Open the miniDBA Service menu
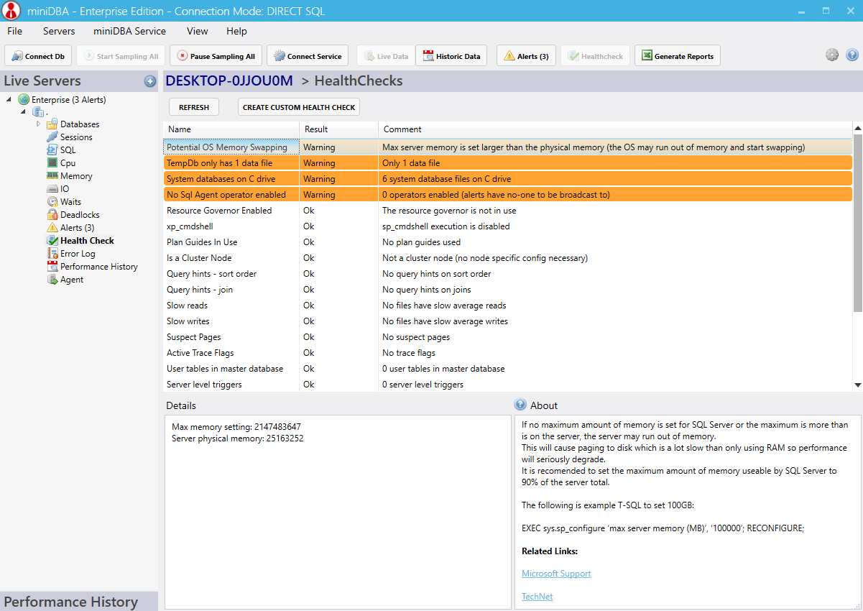This screenshot has width=863, height=611. click(x=129, y=31)
